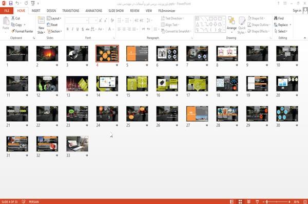308x204 pixels.
Task: Open the font size combo box
Action: click(93, 20)
